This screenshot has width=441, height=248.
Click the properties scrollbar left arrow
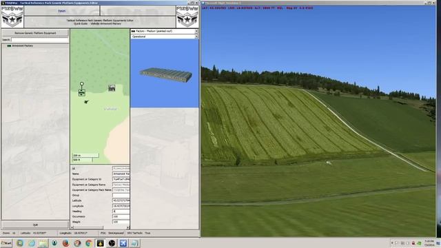pyautogui.click(x=72, y=227)
